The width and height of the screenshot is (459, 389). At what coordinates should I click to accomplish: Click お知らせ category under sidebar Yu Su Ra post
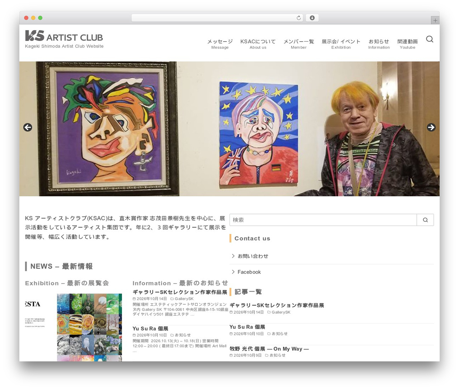click(x=279, y=334)
